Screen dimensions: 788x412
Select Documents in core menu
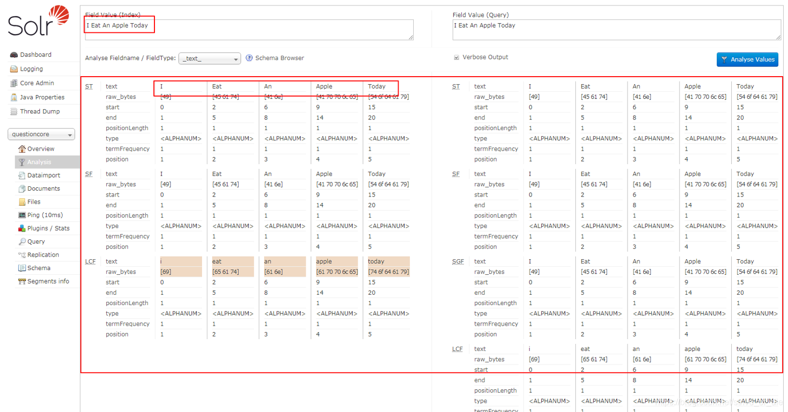(44, 188)
